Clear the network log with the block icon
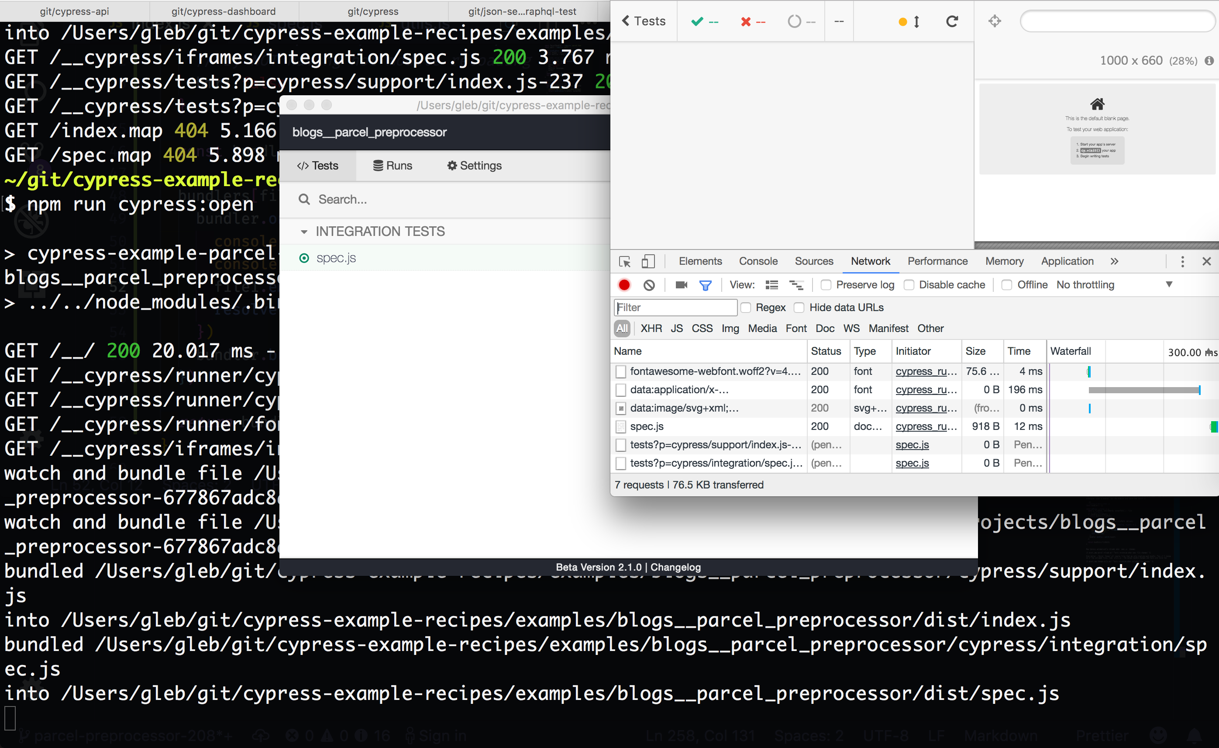The height and width of the screenshot is (748, 1219). coord(649,284)
